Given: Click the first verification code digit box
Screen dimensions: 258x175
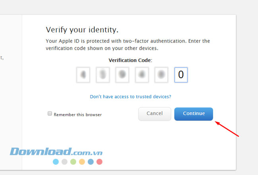Looking at the screenshot, I should [83, 75].
